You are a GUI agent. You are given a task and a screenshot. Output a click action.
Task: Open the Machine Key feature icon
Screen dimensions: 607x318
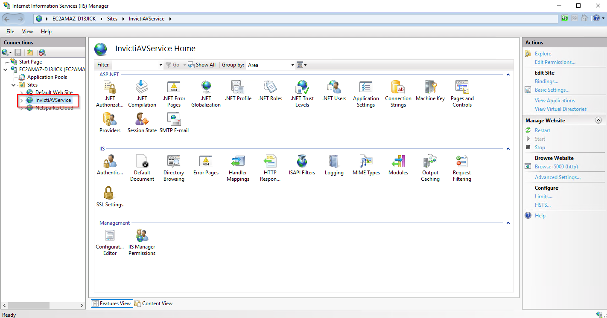tap(430, 91)
